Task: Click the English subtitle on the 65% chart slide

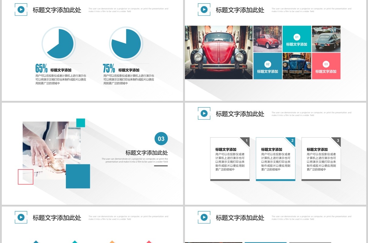Action: (128, 10)
